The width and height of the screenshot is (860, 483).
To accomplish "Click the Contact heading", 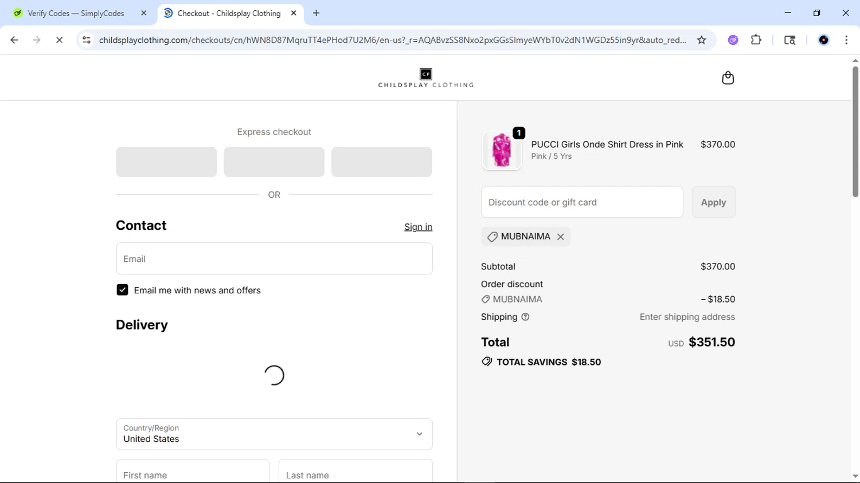I will [x=141, y=226].
